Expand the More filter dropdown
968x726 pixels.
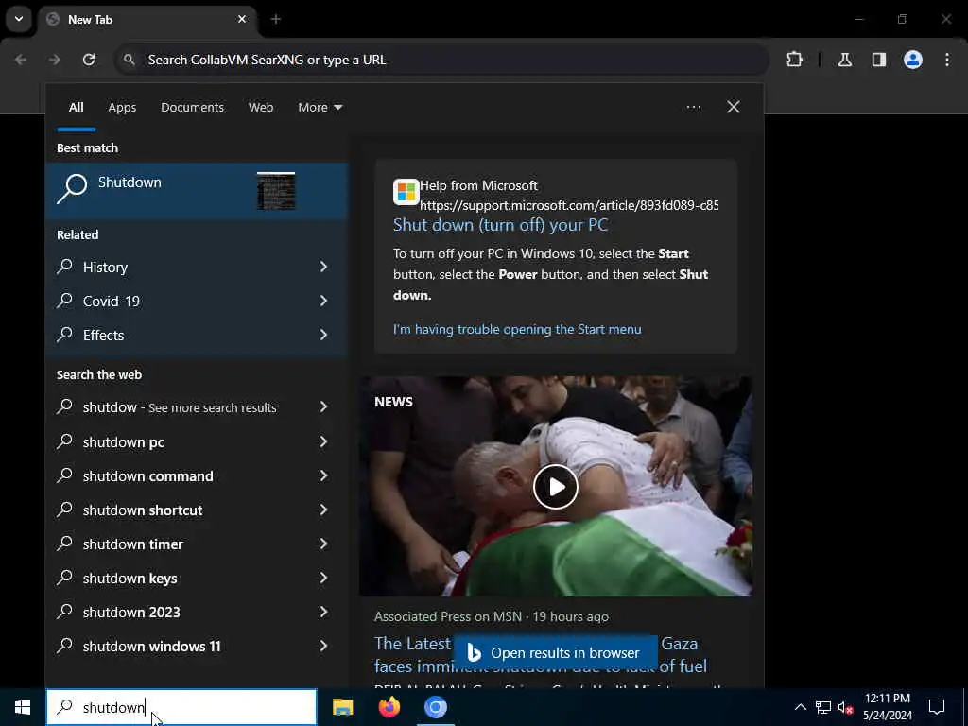(x=320, y=108)
